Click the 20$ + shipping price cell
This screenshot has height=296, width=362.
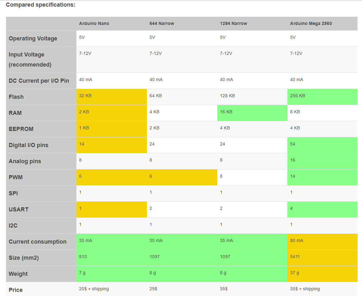(94, 289)
